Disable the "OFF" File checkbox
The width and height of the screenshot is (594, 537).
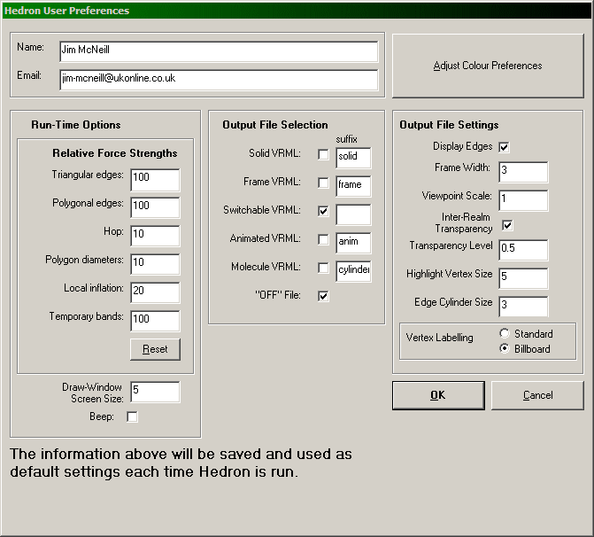[323, 297]
